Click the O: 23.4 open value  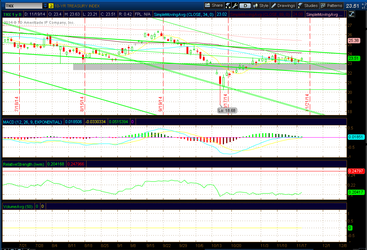55,14
